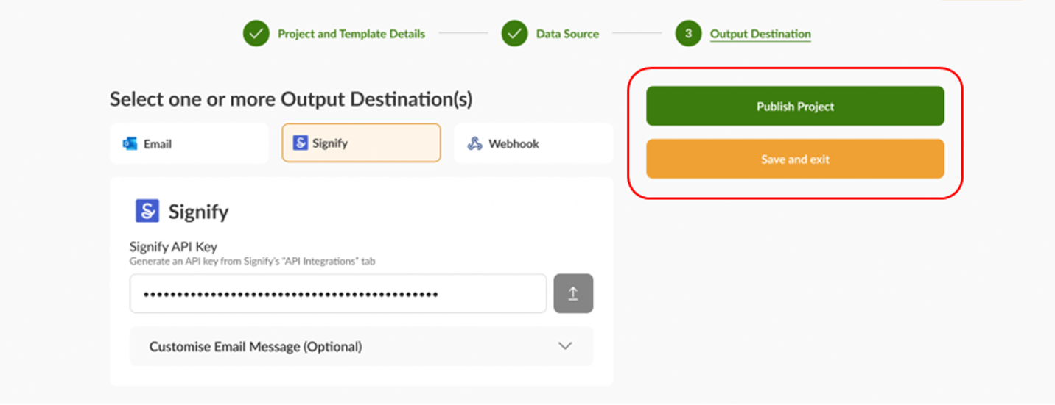The height and width of the screenshot is (405, 1055).
Task: Enable the Webhook output destination
Action: point(533,144)
